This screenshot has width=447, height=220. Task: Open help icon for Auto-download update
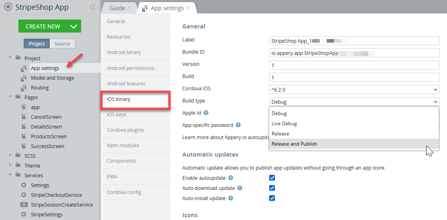coord(240,188)
